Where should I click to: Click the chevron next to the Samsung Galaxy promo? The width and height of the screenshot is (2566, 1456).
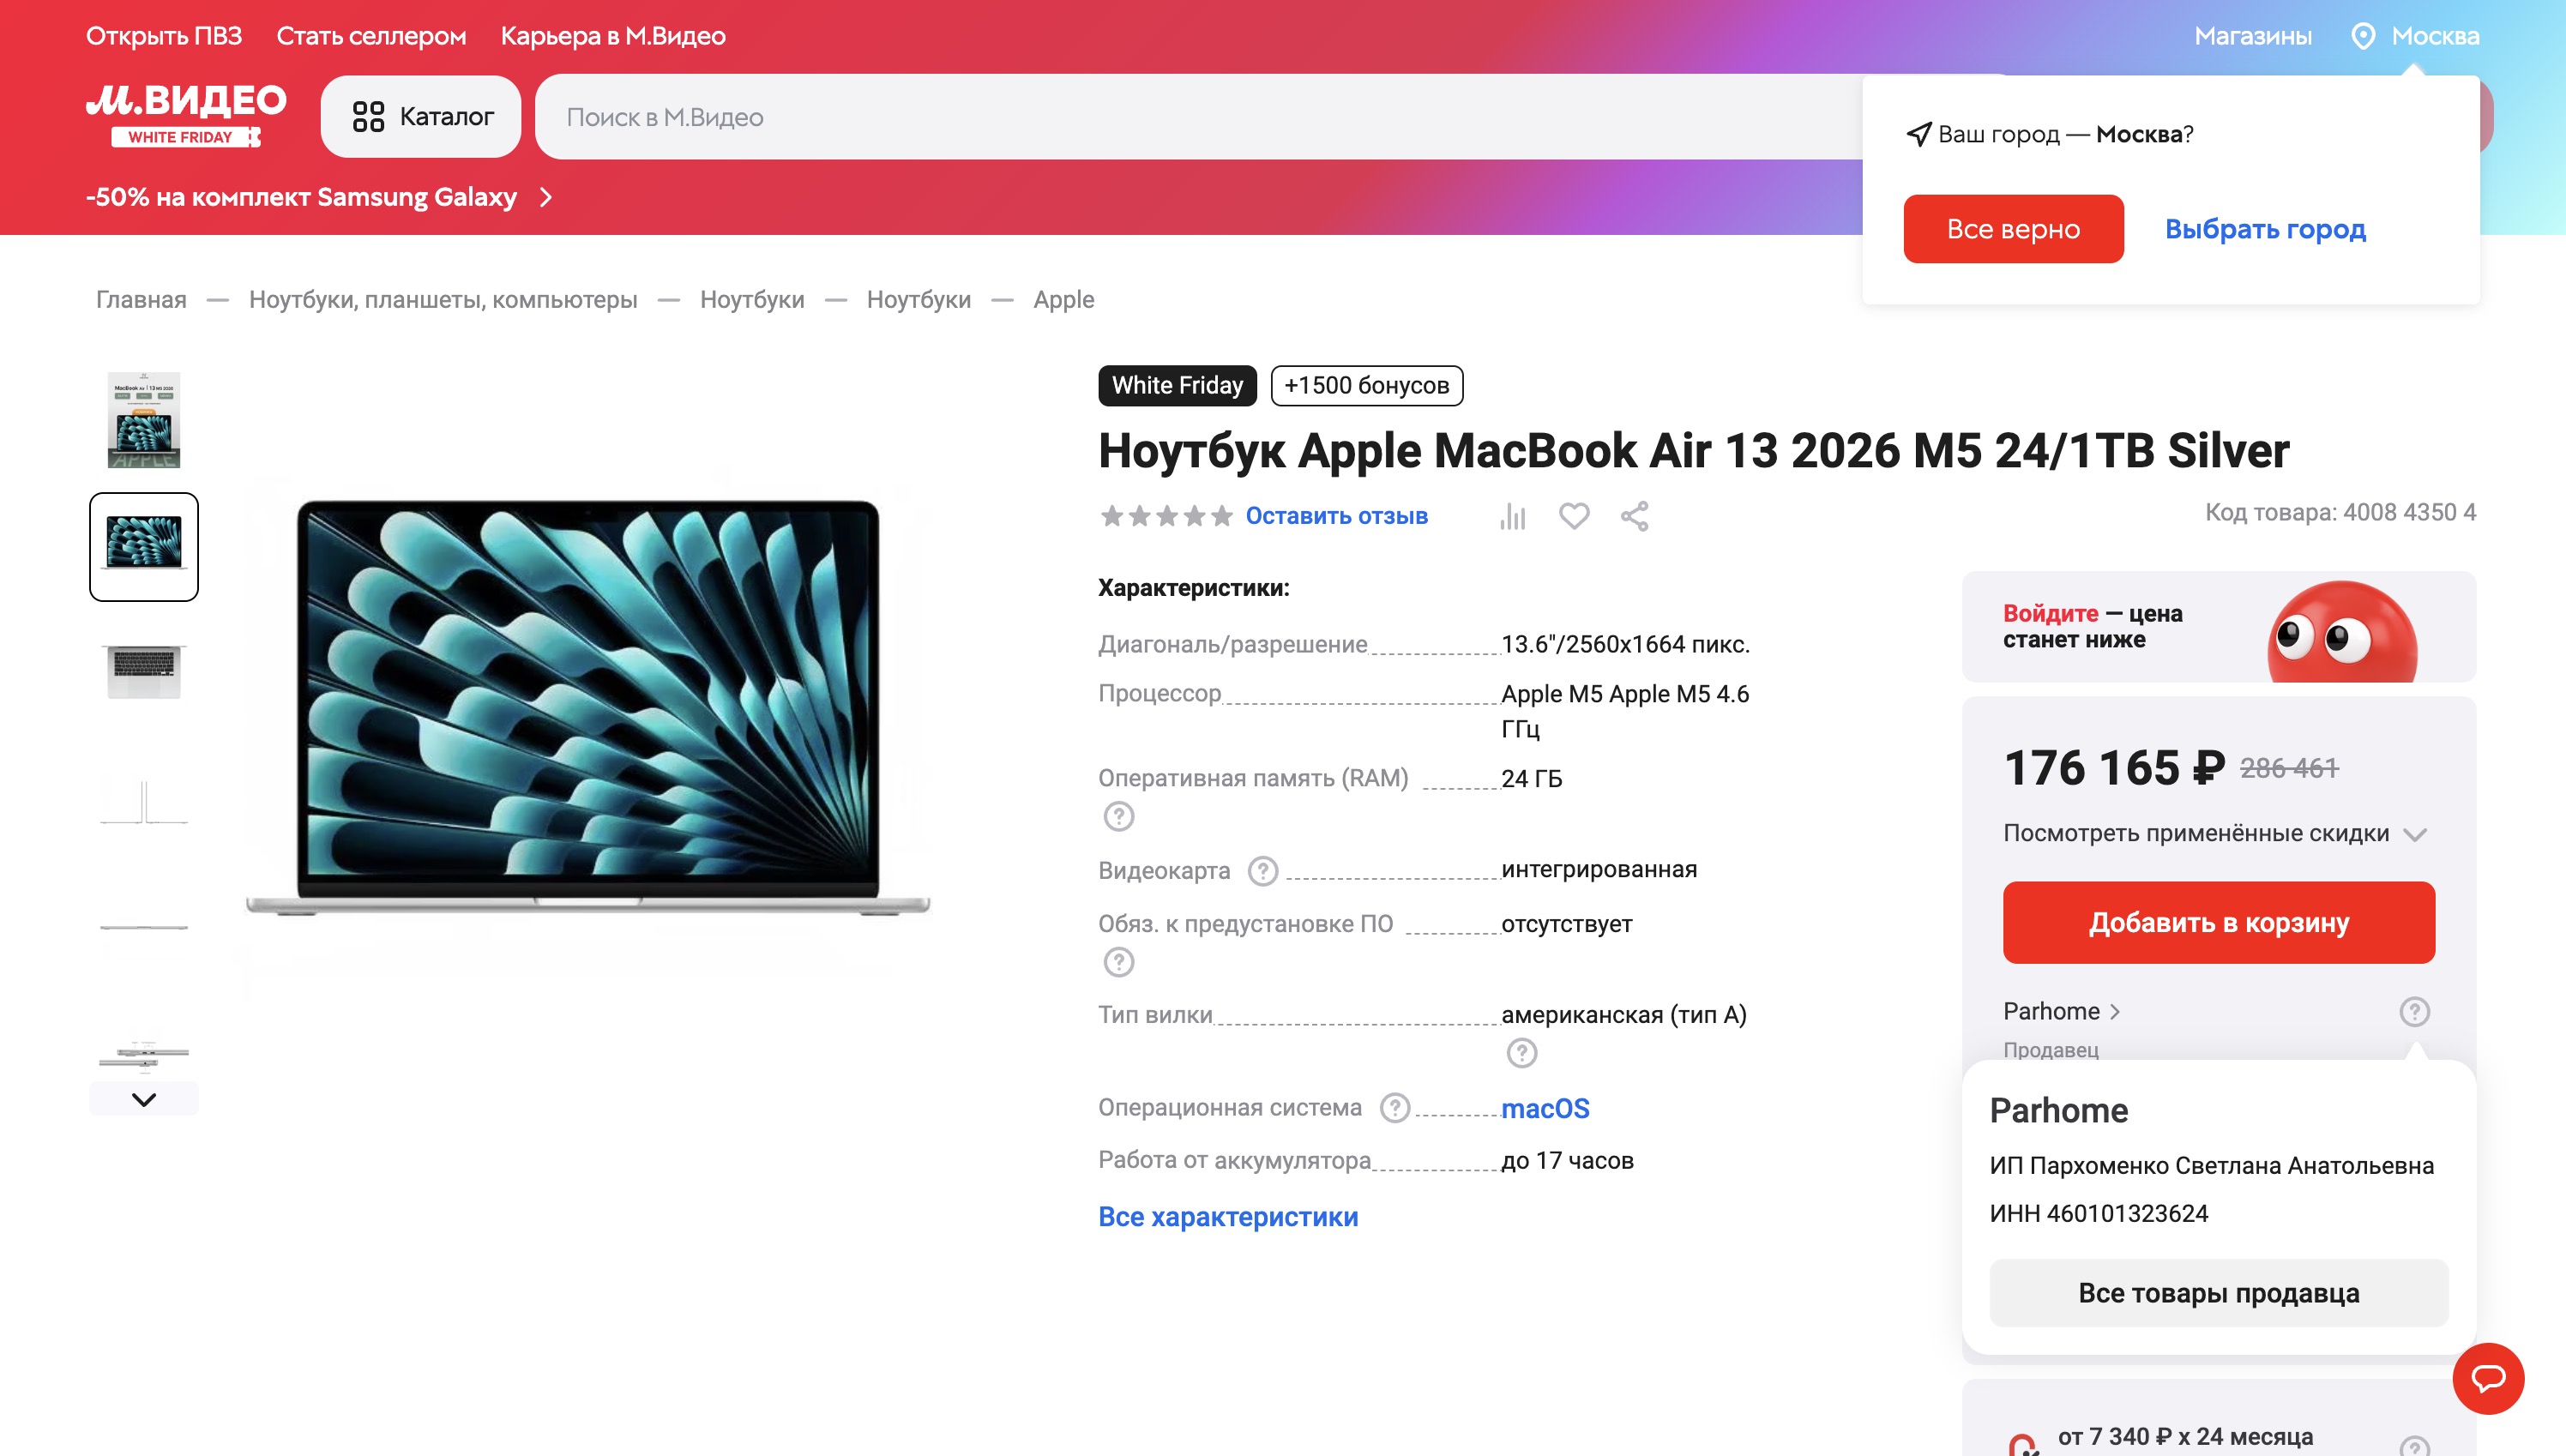click(546, 197)
